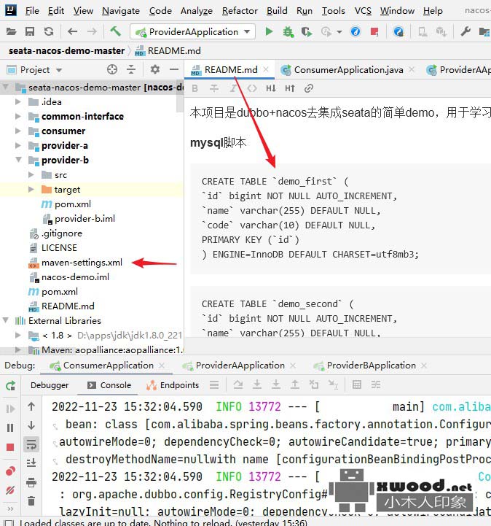The width and height of the screenshot is (491, 526).
Task: Navigate back with the left arrow
Action: coord(72,31)
